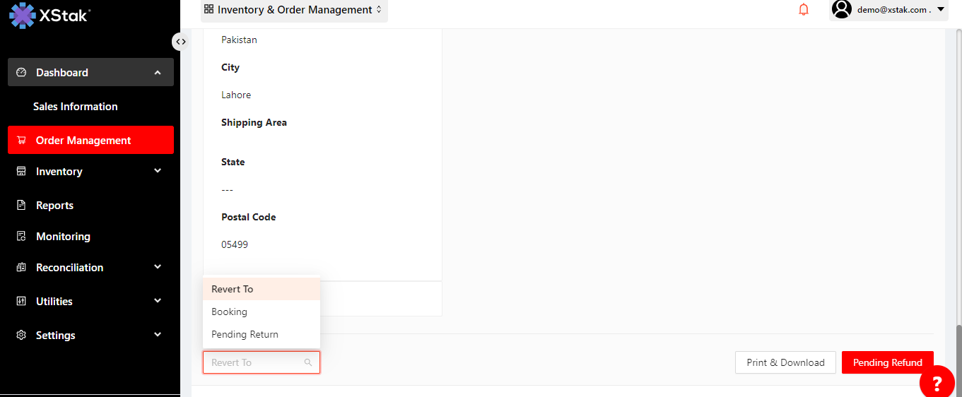Image resolution: width=962 pixels, height=397 pixels.
Task: Click the Monitoring sidebar icon
Action: [21, 237]
